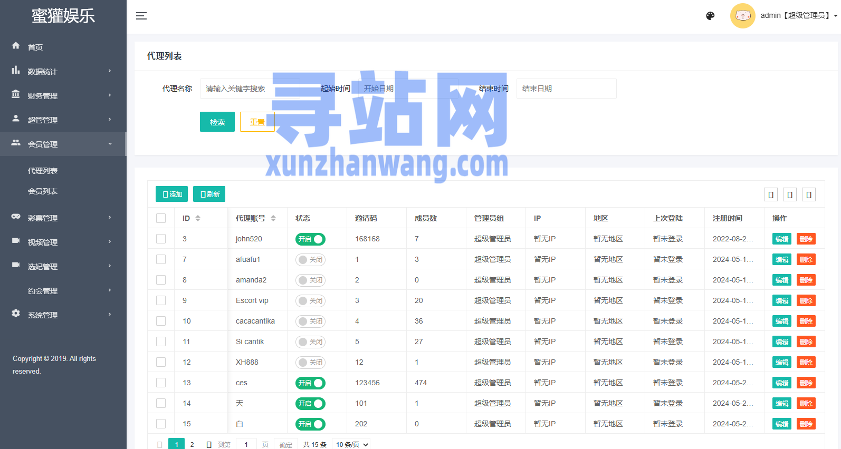Sort by 代理账号 column arrows
The image size is (841, 449).
[x=273, y=218]
